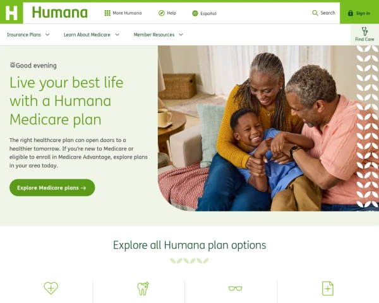Click the Help compass icon
The width and height of the screenshot is (379, 303).
162,13
